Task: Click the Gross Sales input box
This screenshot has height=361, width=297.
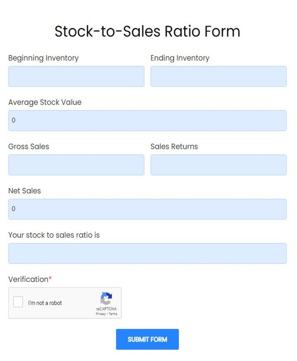Action: click(x=76, y=164)
